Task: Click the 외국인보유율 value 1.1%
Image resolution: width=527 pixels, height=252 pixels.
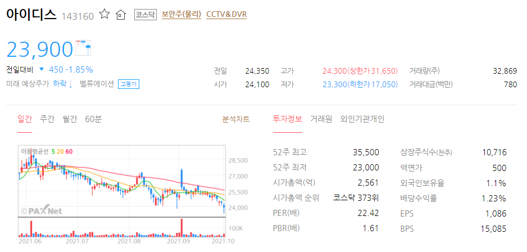Action: pyautogui.click(x=497, y=183)
